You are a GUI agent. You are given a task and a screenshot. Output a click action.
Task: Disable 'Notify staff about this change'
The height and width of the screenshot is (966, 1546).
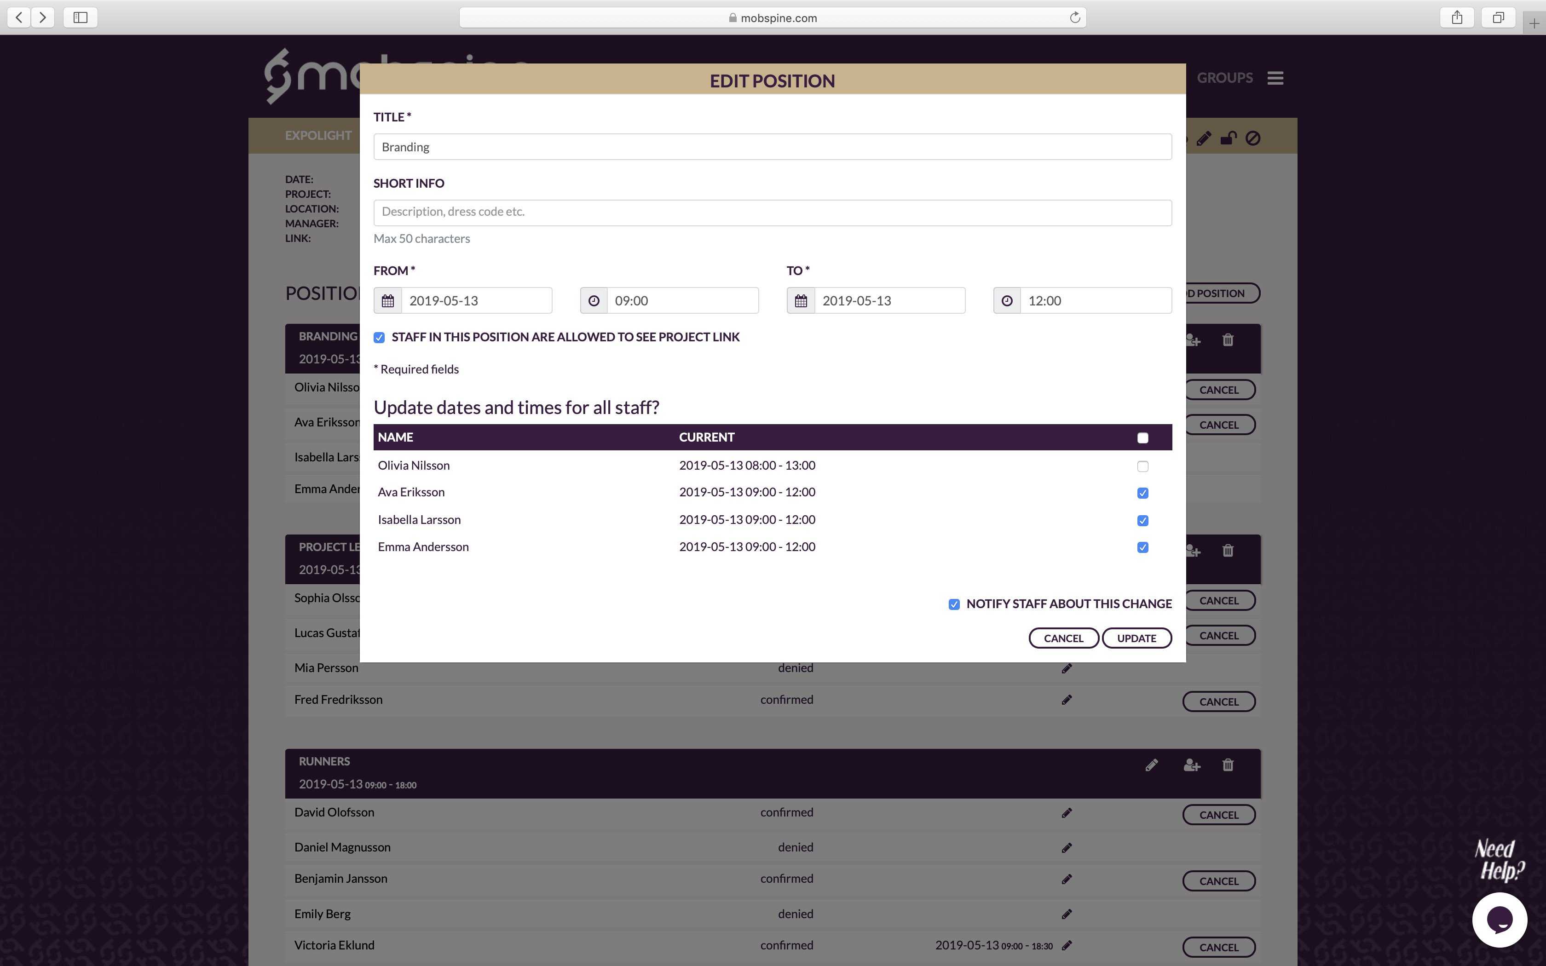(x=953, y=604)
